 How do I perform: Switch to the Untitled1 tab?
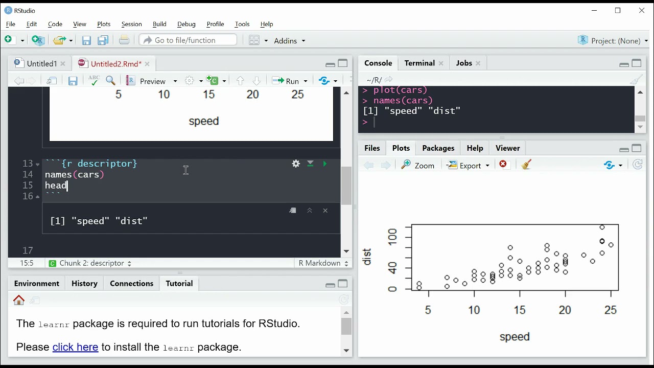pyautogui.click(x=41, y=64)
